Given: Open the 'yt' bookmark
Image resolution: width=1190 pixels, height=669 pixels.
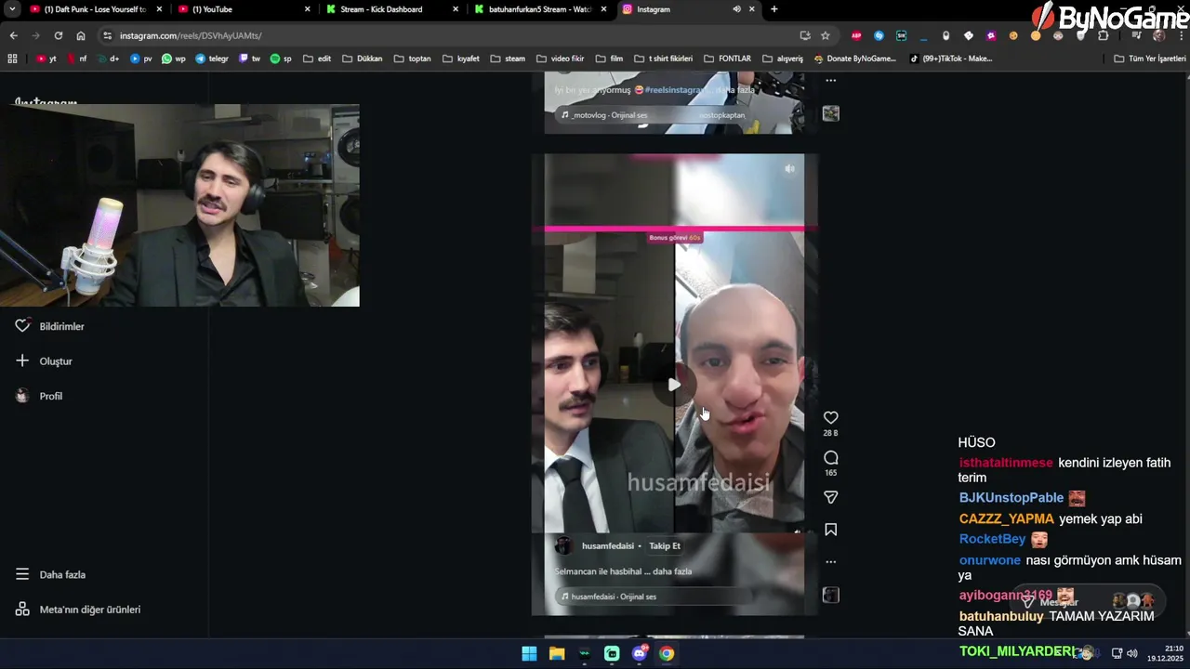Looking at the screenshot, I should click(46, 59).
